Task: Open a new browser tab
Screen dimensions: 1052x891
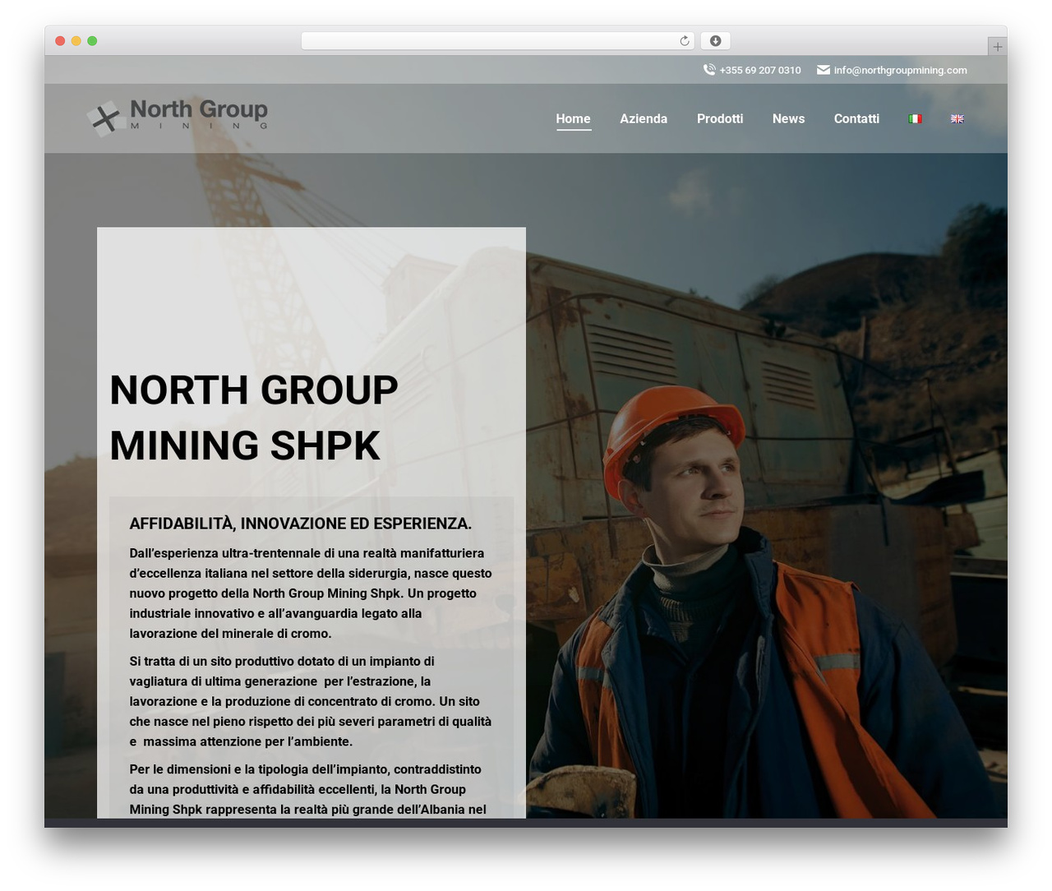Action: [x=997, y=47]
